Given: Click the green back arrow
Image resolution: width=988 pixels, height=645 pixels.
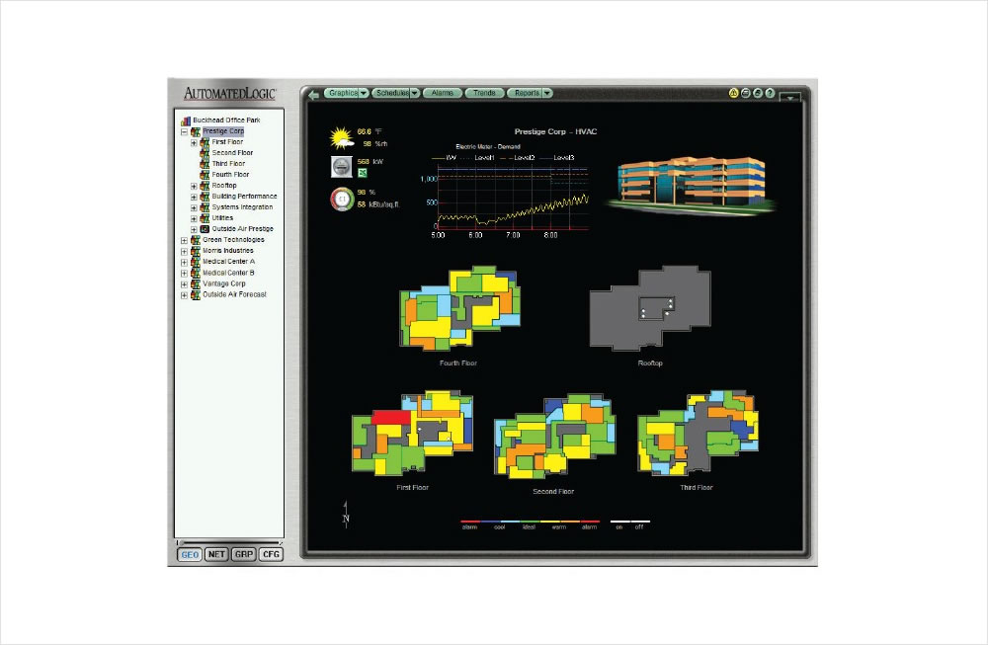Looking at the screenshot, I should (x=313, y=94).
